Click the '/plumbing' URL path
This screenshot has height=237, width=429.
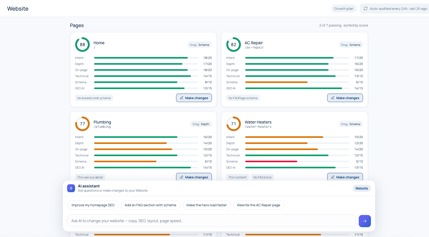pos(102,127)
